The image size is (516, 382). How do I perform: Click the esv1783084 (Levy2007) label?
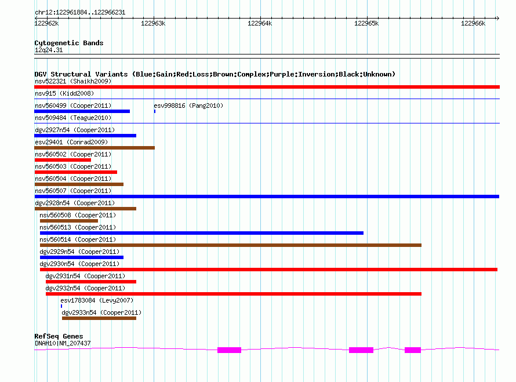pos(97,300)
